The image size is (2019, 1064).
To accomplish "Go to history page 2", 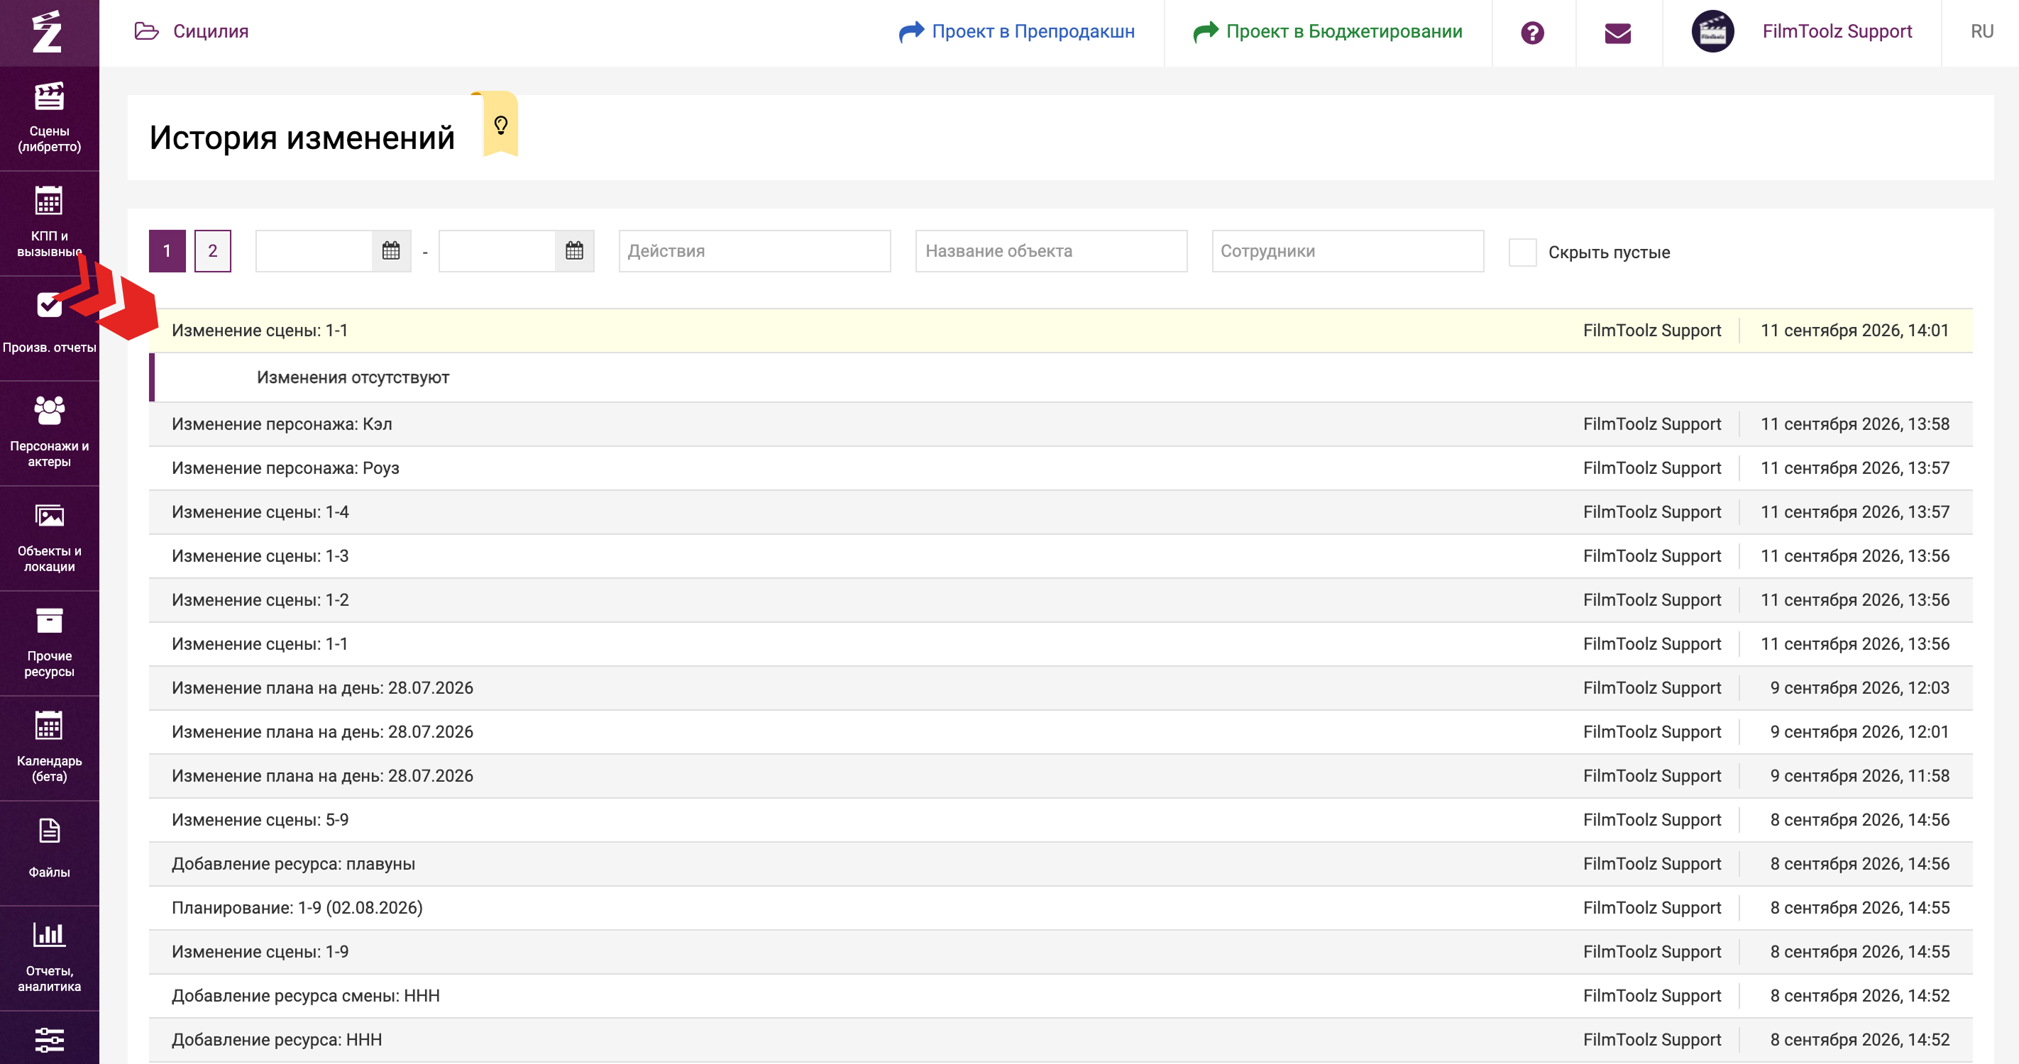I will point(212,250).
